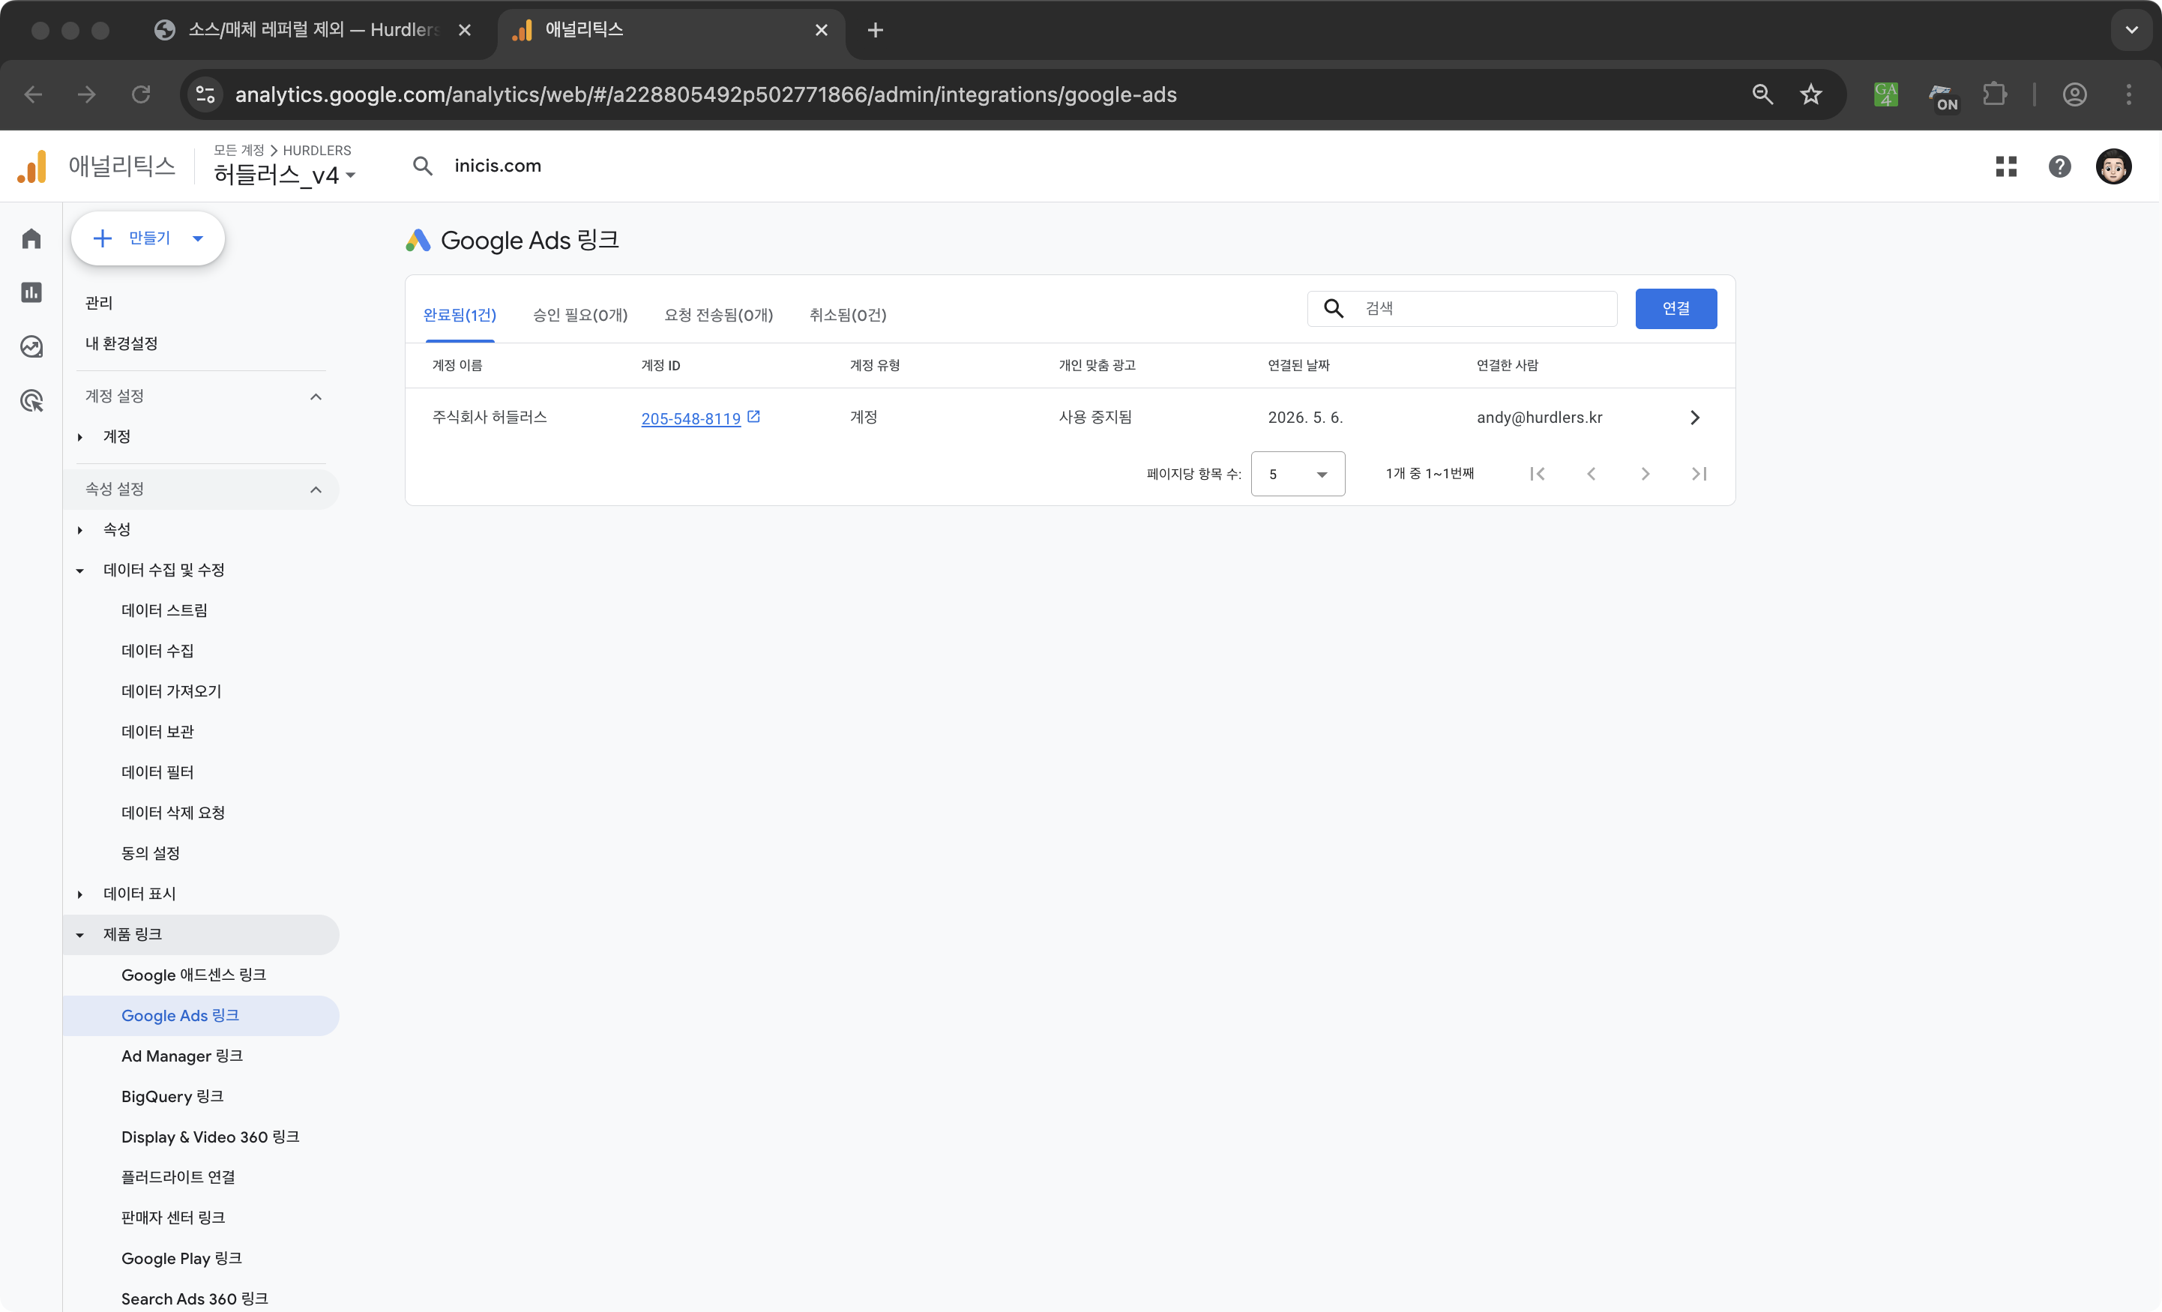Open 동의 설정 in the sidebar
Viewport: 2162px width, 1312px height.
[x=150, y=853]
